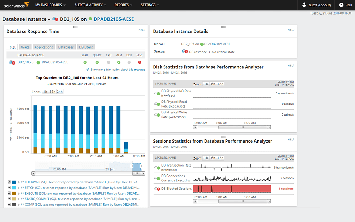This screenshot has height=222, width=355.
Task: Click the database critical icon beside DB2_105 title
Action: point(55,19)
